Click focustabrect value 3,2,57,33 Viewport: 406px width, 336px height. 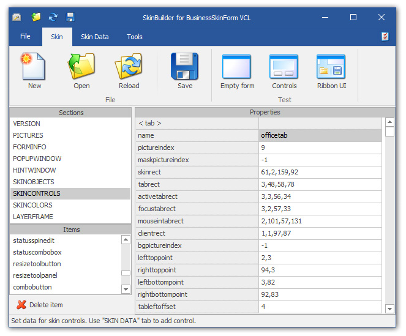[x=320, y=209]
